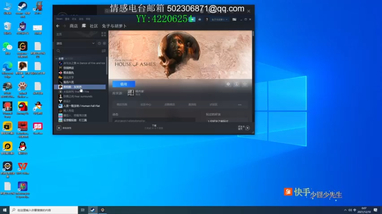Screen dimensions: 382x214
Task: Open friends and chat plus icon
Action: 247,128
